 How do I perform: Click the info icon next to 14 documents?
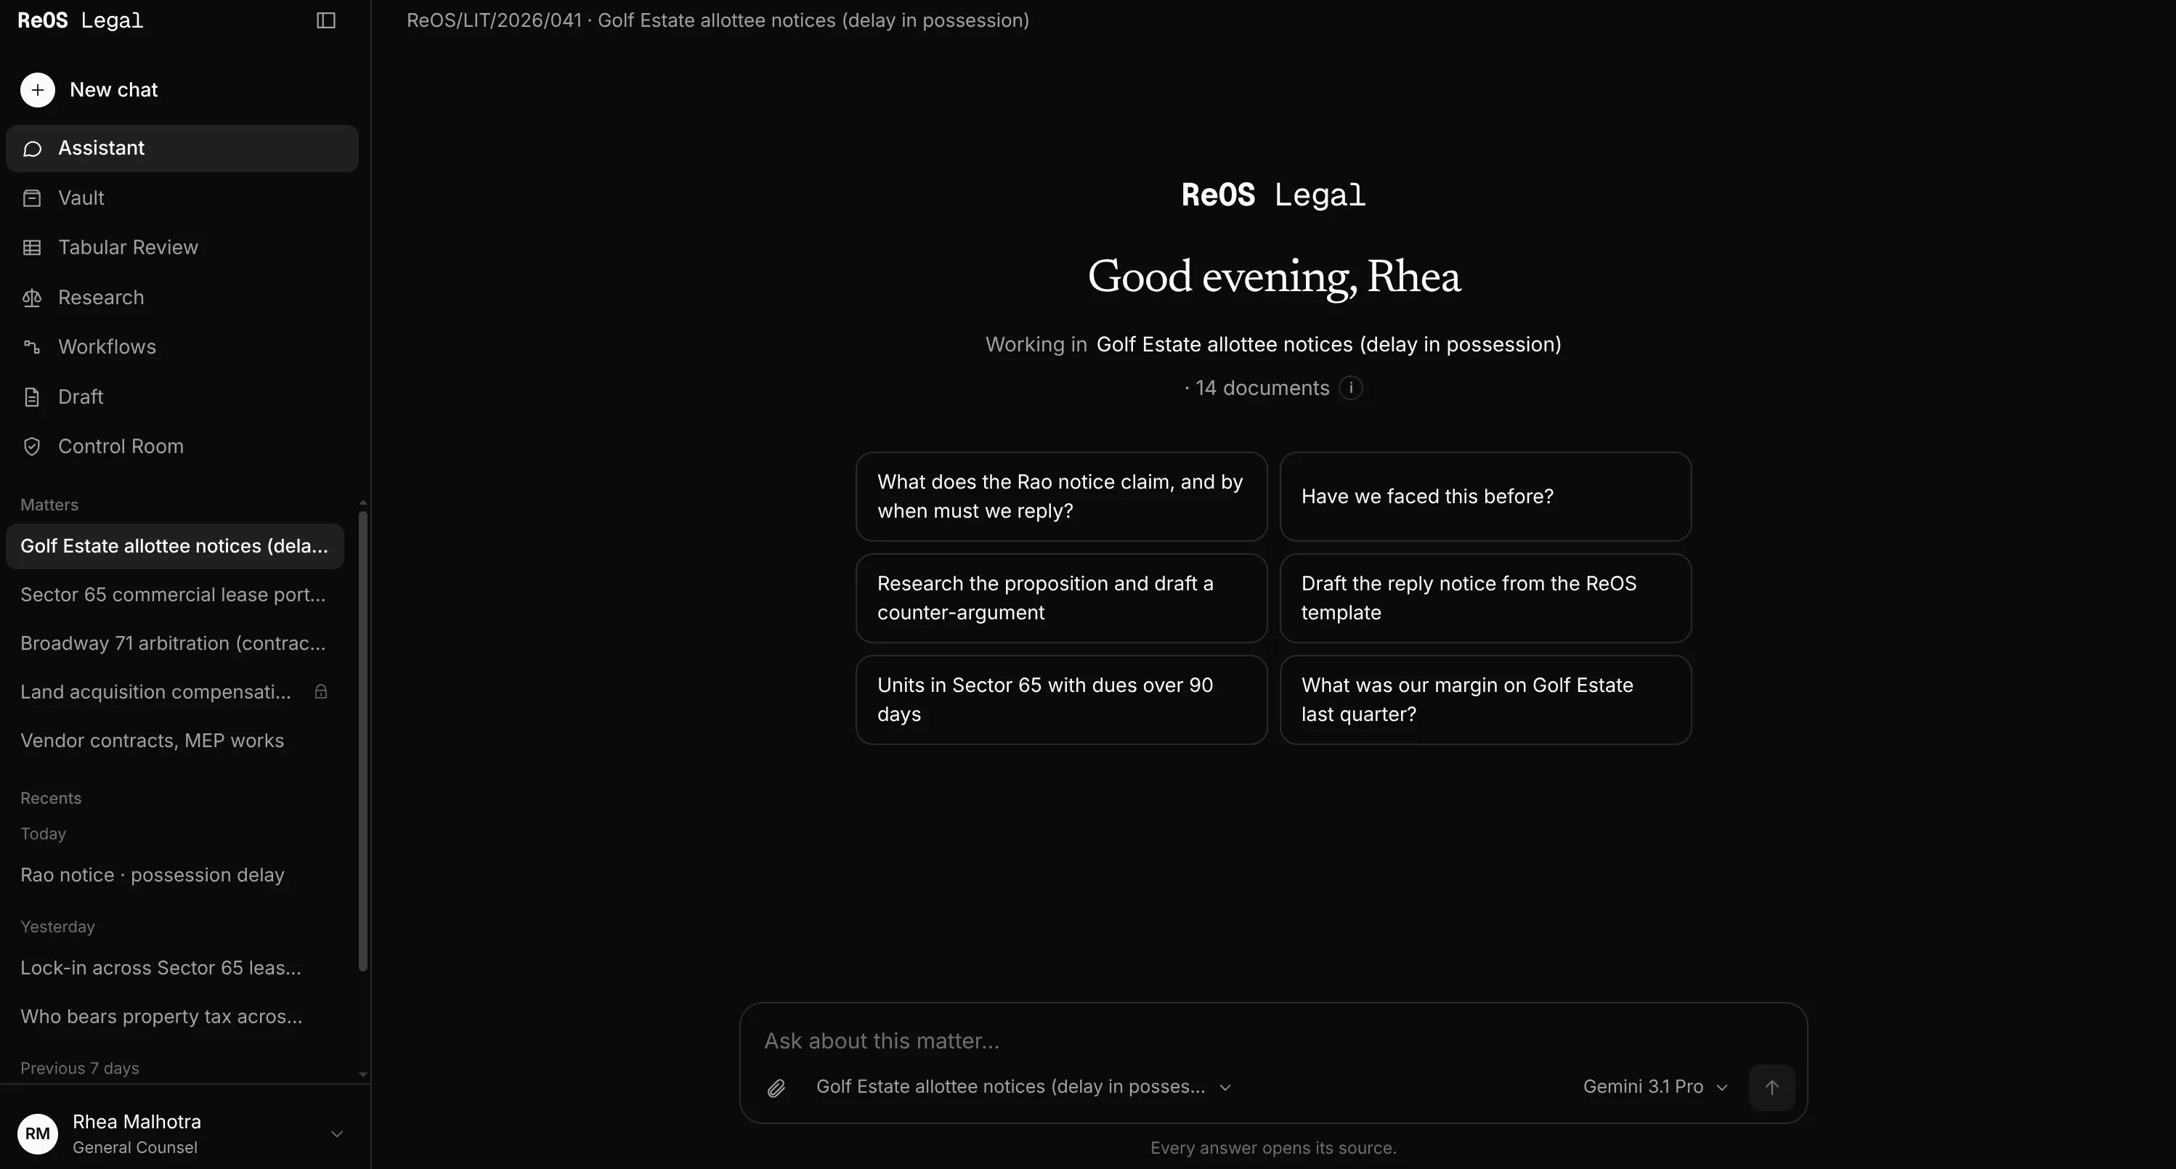tap(1351, 388)
